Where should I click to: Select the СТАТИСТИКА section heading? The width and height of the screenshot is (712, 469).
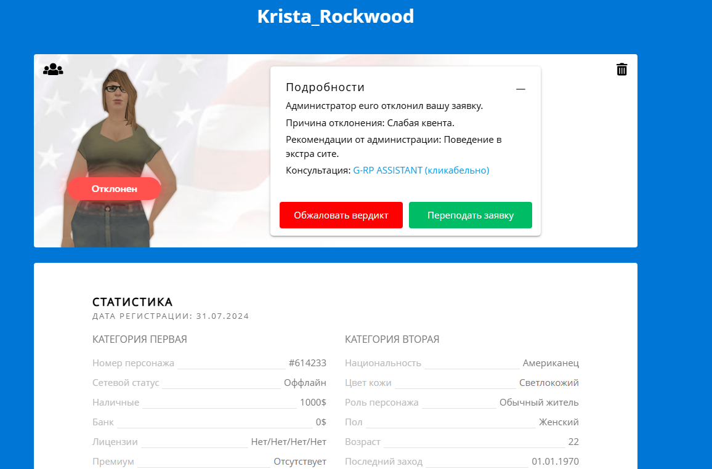(x=132, y=302)
